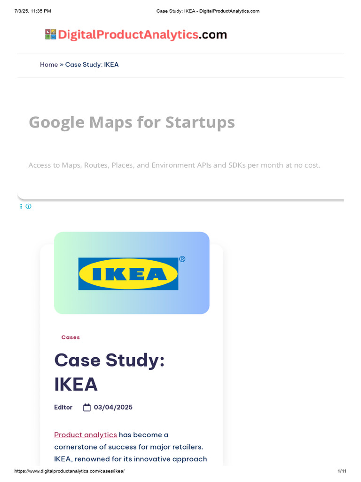Open the Google Maps for Startups ad headline
The width and height of the screenshot is (361, 482).
(132, 122)
